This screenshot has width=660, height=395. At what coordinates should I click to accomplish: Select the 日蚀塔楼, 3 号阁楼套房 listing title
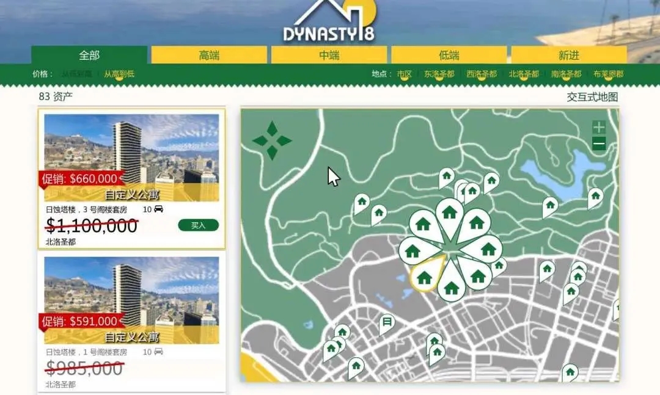coord(86,209)
